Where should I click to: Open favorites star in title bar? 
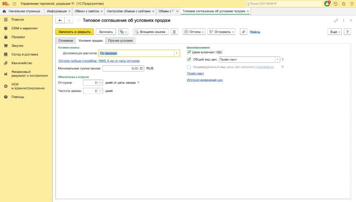coord(343,4)
